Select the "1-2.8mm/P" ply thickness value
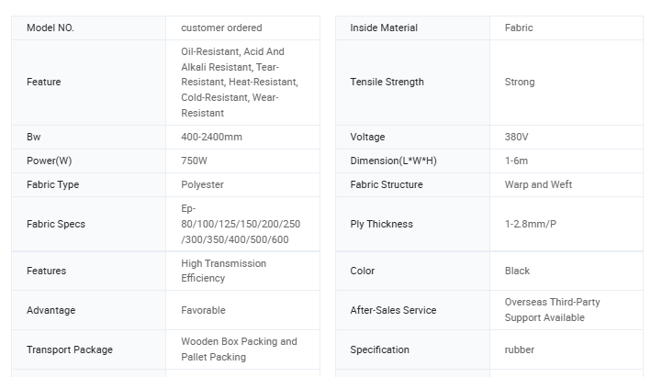 pyautogui.click(x=531, y=224)
